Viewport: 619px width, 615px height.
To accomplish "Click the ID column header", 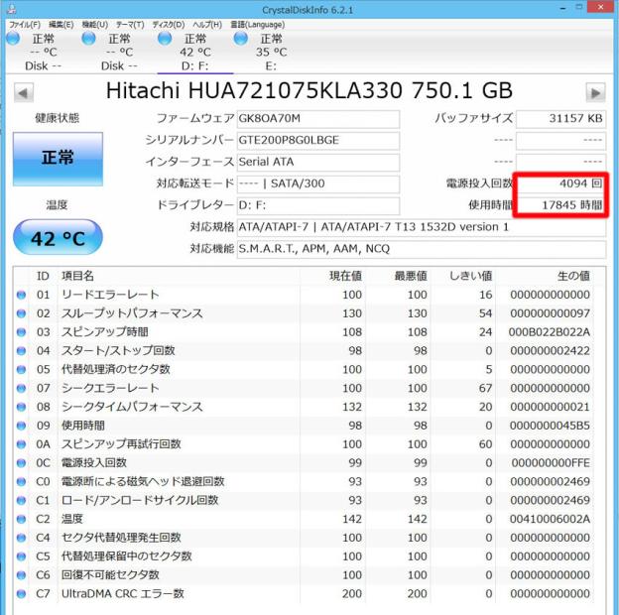I will (43, 276).
